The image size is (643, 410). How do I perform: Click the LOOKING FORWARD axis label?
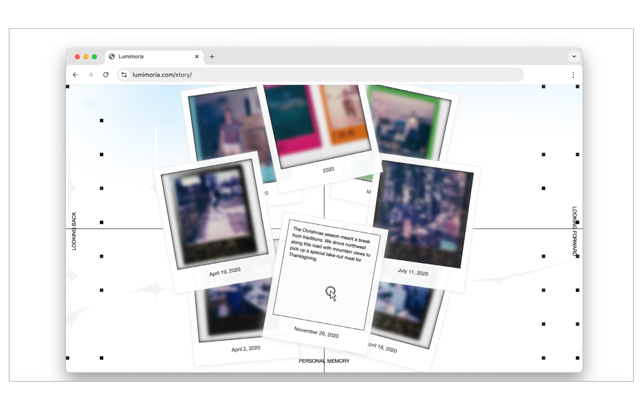pos(574,231)
